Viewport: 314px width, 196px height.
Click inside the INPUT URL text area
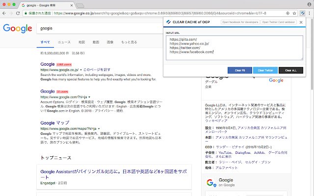(235, 48)
